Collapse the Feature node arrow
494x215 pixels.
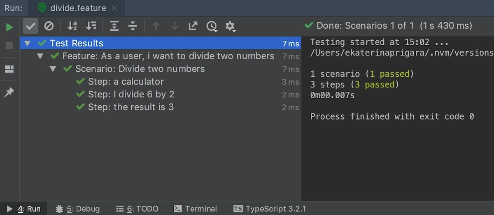point(40,56)
